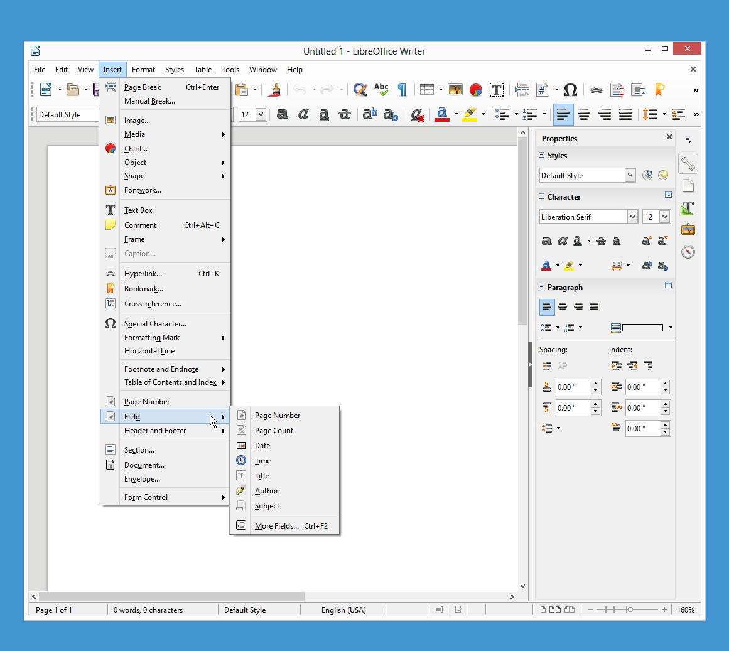This screenshot has height=651, width=729.
Task: Insert bookmark using the toolbar star icon
Action: [x=659, y=90]
